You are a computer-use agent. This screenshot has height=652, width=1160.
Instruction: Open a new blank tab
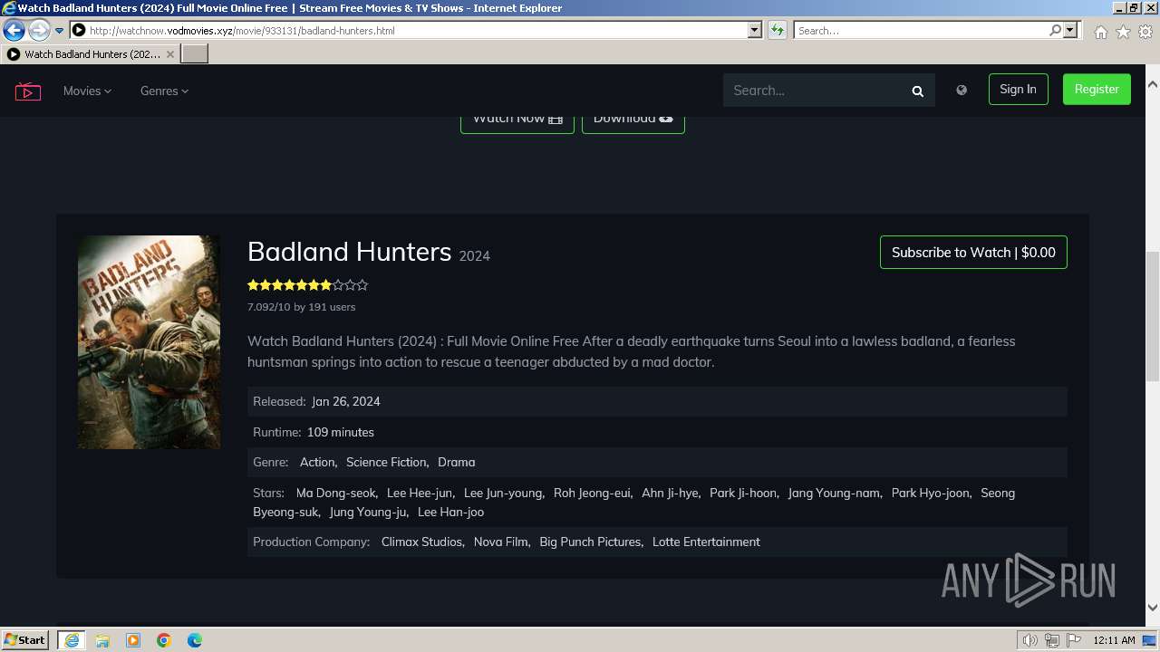pyautogui.click(x=195, y=54)
